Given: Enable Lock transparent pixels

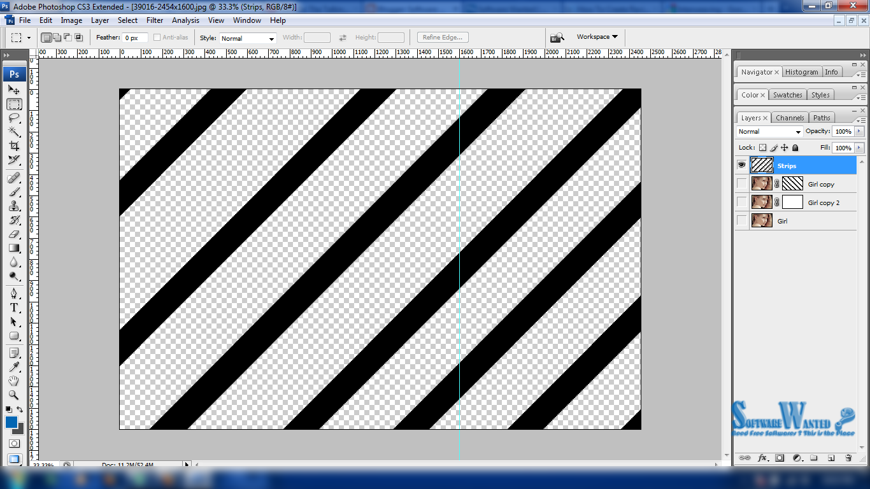Looking at the screenshot, I should click(x=763, y=147).
